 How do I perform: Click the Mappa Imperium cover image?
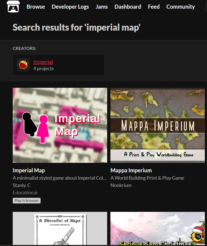pyautogui.click(x=157, y=125)
